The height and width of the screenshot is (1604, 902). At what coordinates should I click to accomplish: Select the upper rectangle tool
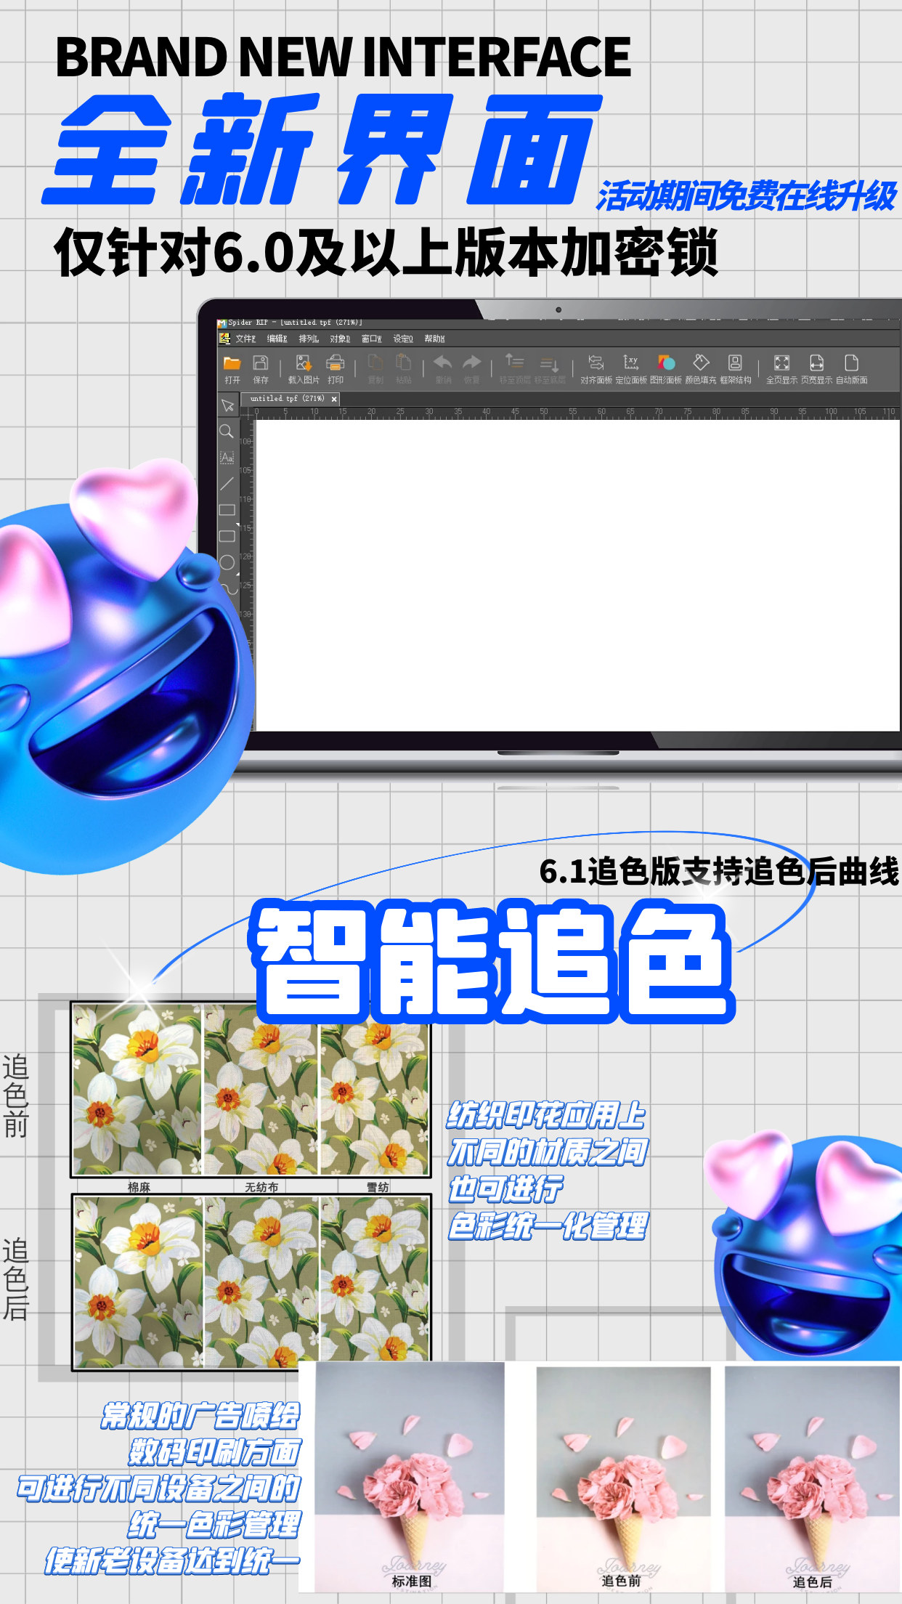click(227, 510)
